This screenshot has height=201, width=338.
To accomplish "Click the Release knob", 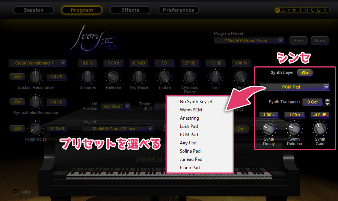I will [x=113, y=76].
